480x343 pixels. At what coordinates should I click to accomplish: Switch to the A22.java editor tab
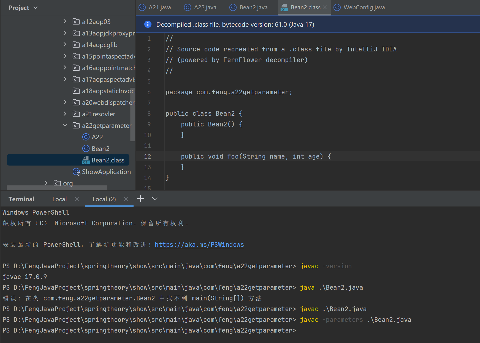coord(200,7)
